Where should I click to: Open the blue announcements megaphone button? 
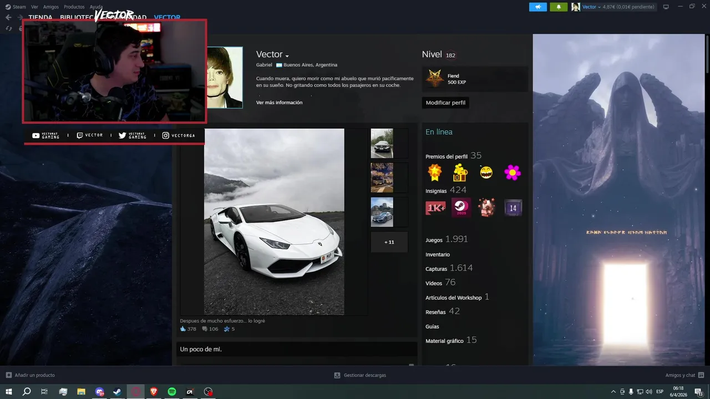tap(537, 7)
